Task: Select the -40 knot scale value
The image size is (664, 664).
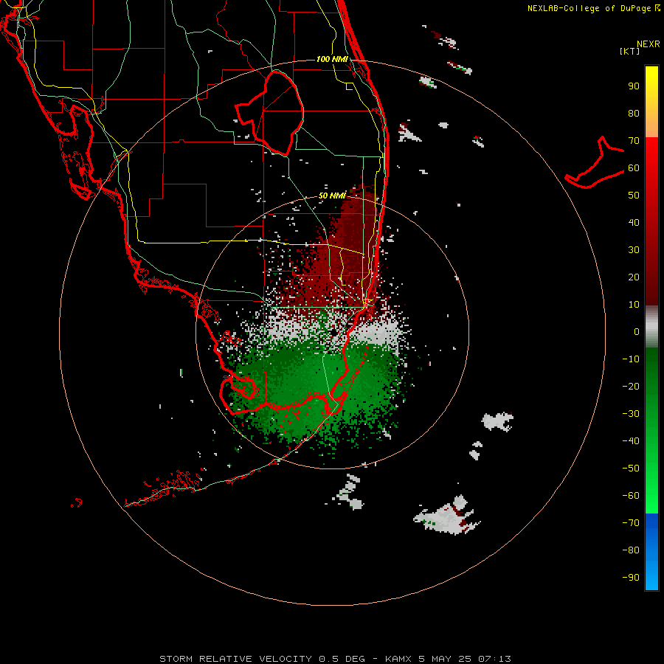Action: [631, 441]
